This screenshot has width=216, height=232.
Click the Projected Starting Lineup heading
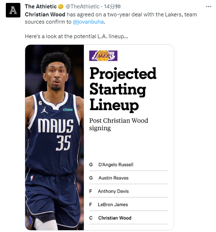tap(123, 89)
